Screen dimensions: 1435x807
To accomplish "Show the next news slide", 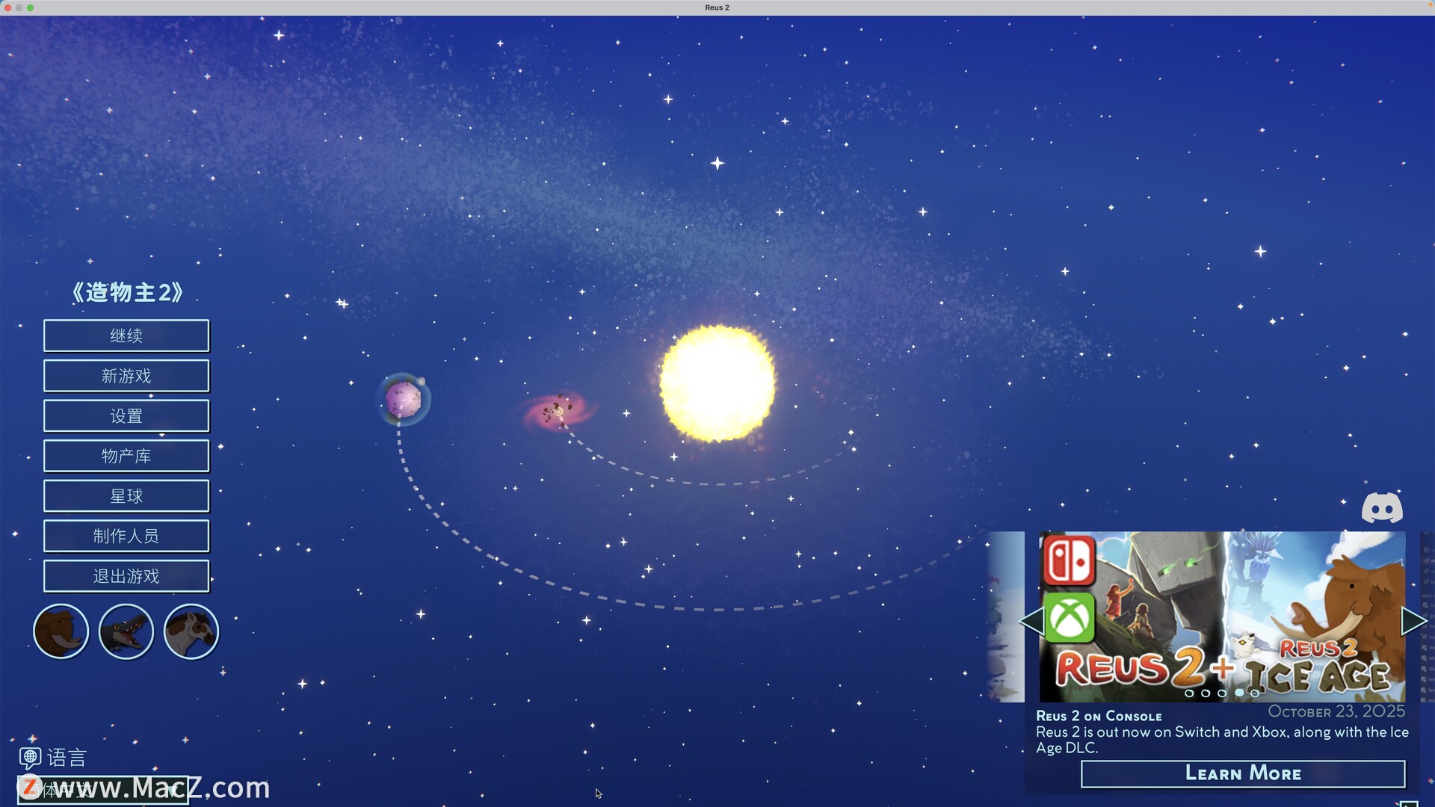I will pos(1413,621).
